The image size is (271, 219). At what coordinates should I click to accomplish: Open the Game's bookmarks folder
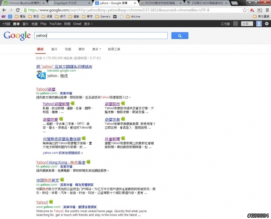pyautogui.click(x=102, y=17)
